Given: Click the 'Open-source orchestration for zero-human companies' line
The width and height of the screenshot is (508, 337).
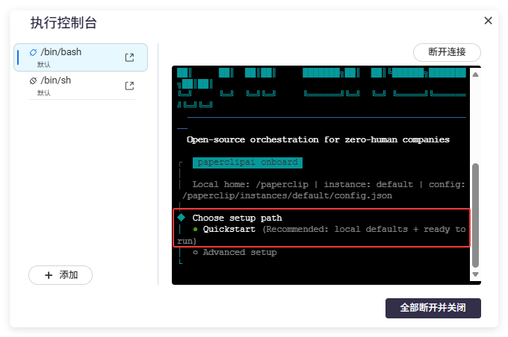Looking at the screenshot, I should coord(318,139).
